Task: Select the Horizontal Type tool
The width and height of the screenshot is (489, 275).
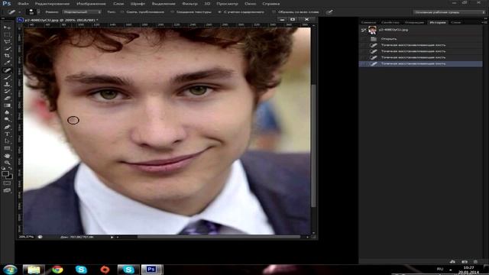Action: click(x=7, y=134)
